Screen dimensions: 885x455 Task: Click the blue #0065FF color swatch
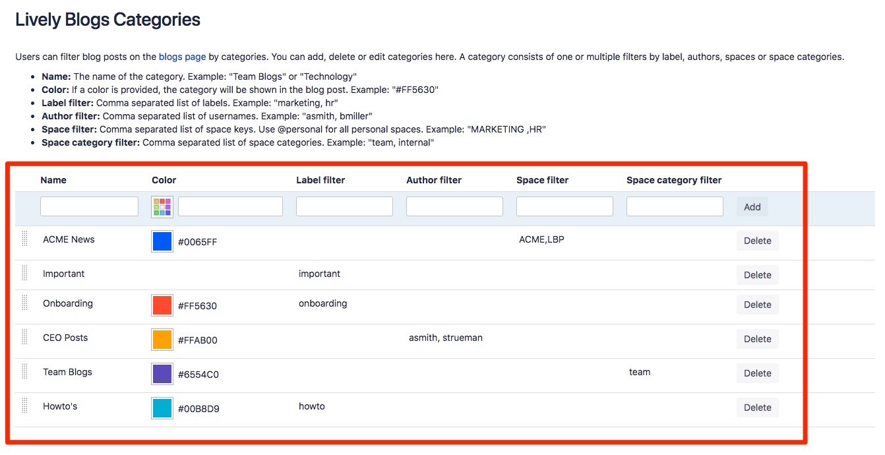pos(162,241)
